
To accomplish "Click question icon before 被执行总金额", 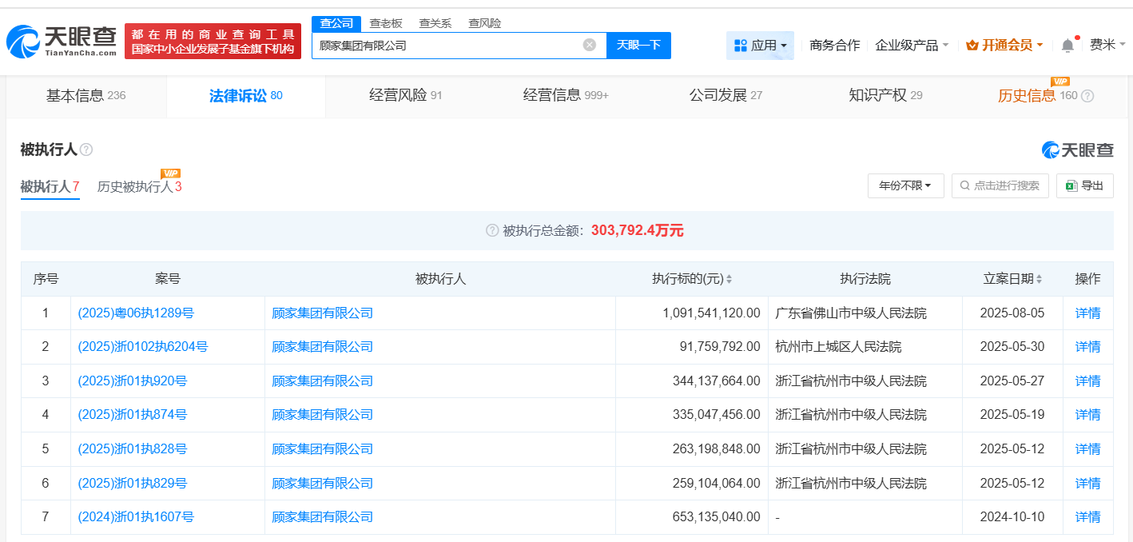I will (492, 230).
